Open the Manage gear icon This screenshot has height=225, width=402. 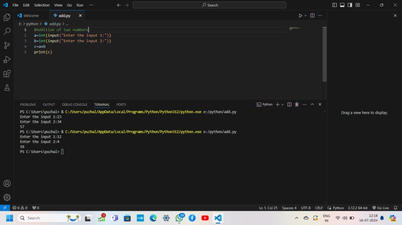[7, 197]
